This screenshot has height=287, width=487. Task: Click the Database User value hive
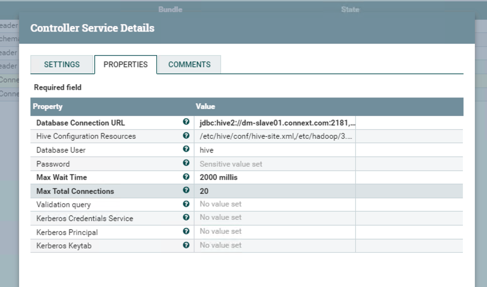207,150
